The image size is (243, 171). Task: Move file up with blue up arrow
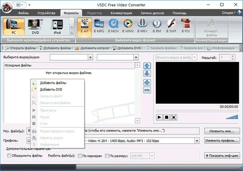(147, 66)
